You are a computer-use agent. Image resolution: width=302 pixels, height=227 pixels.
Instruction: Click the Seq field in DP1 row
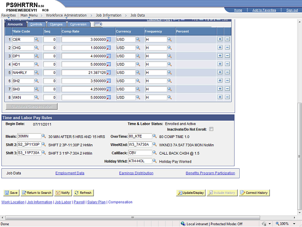coord(50,56)
